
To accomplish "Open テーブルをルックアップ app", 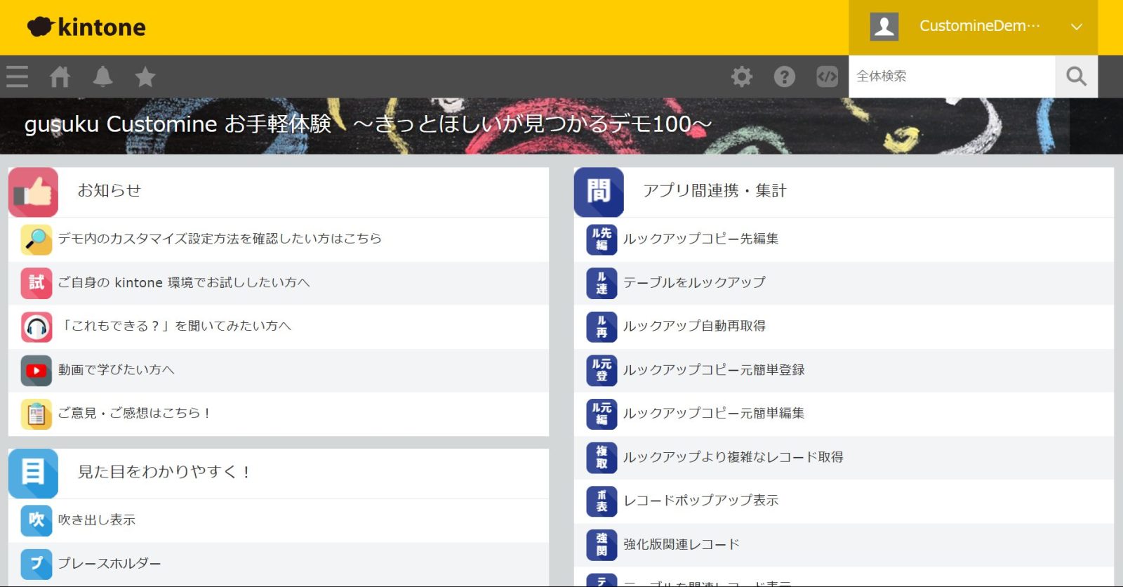I will 694,282.
